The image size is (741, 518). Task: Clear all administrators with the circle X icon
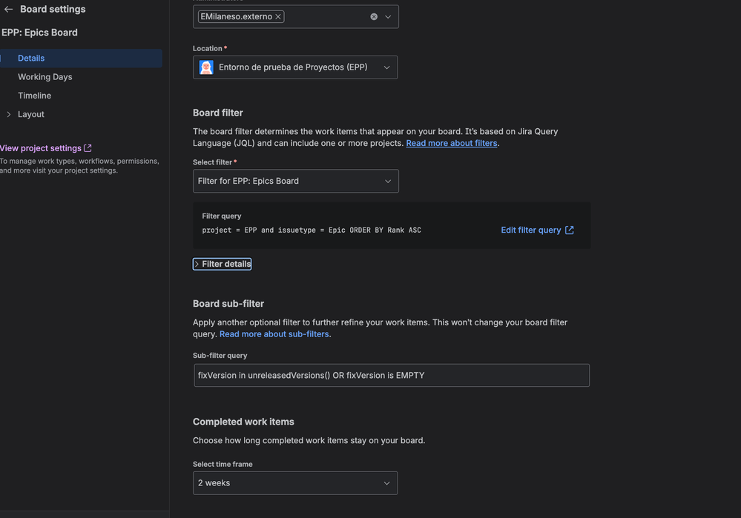click(374, 16)
